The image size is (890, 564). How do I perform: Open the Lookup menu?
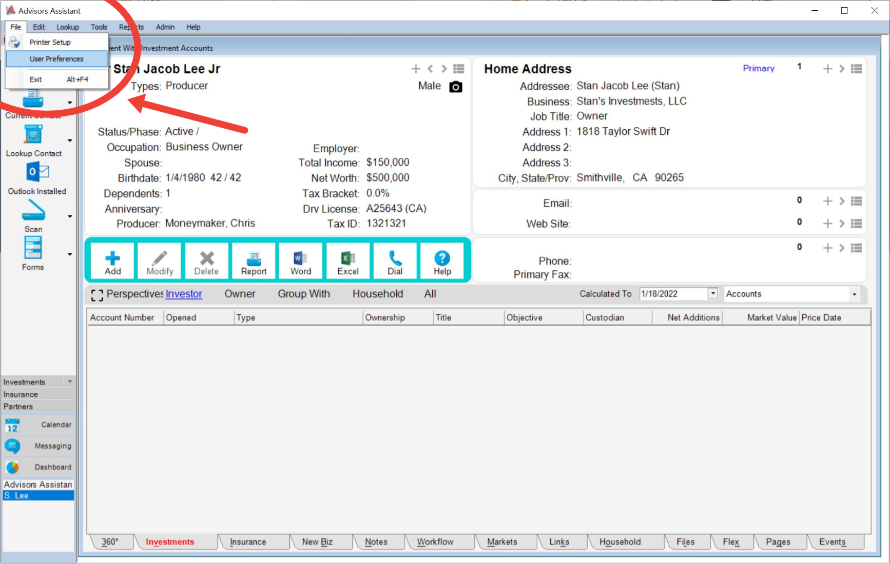(x=68, y=27)
